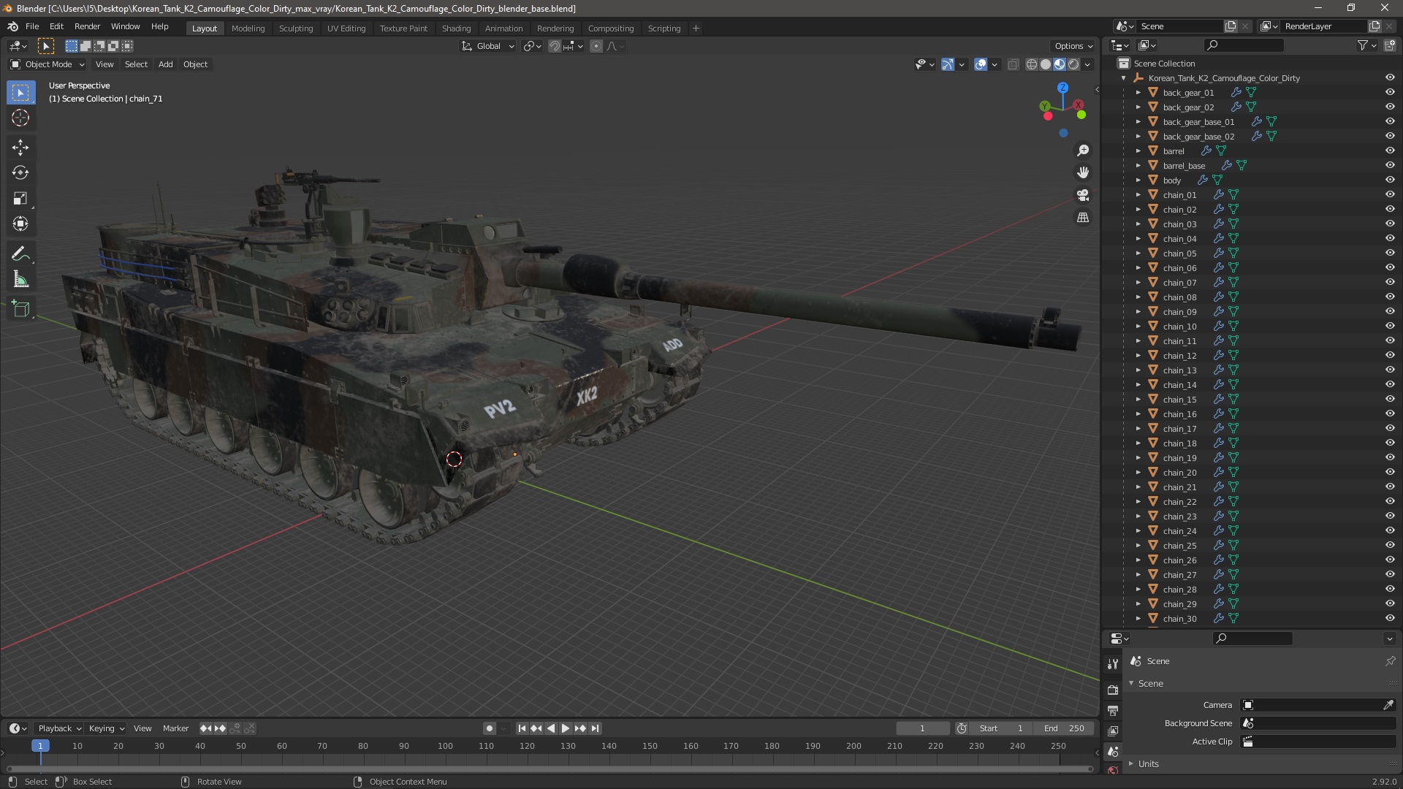1403x789 pixels.
Task: Select the Measure tool
Action: coord(20,280)
